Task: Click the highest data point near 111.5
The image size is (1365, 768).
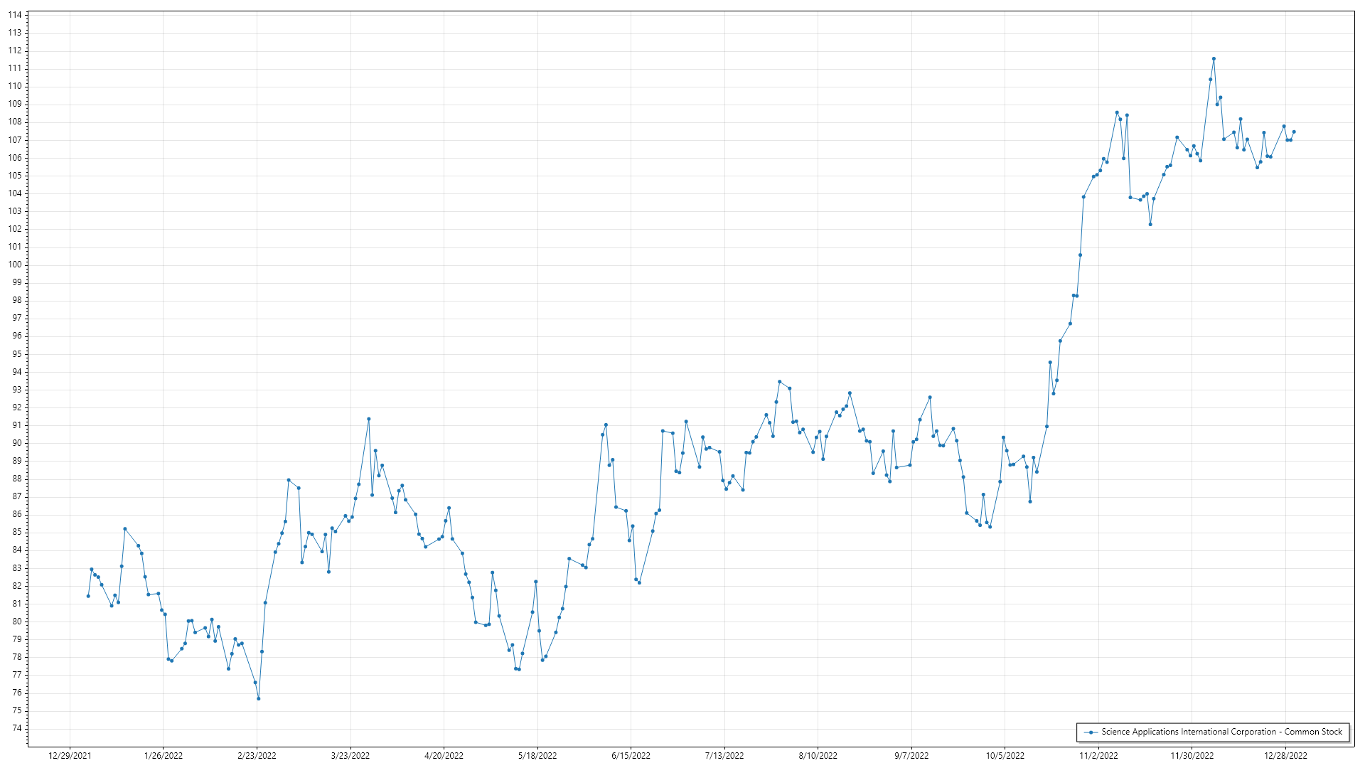Action: (x=1214, y=59)
